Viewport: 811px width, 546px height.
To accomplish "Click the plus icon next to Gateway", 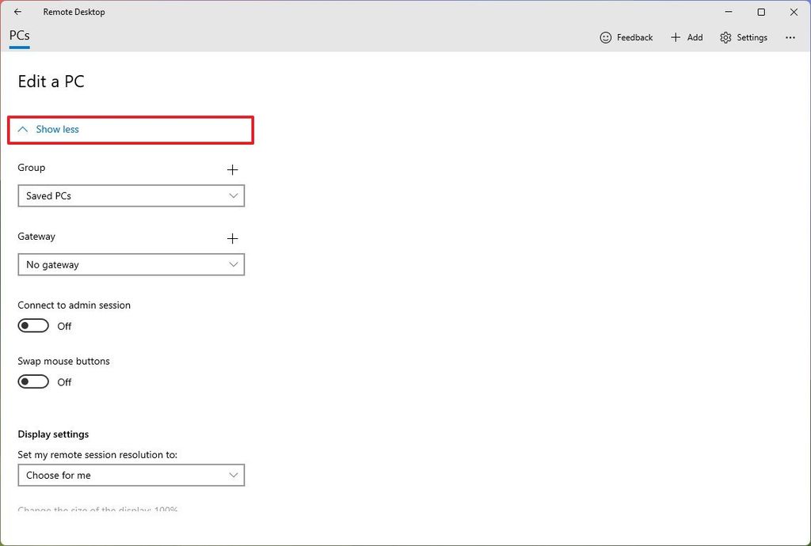I will [x=232, y=238].
